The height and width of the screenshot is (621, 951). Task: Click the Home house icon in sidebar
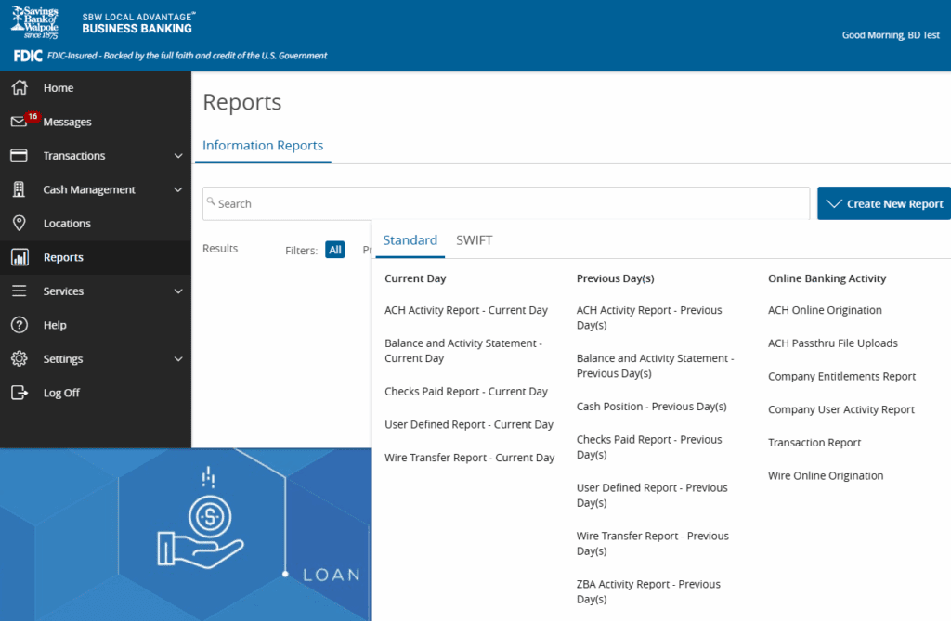[19, 88]
